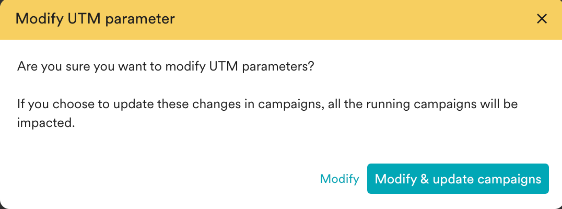Hit the teal filled confirmation button
Viewport: 562px width, 209px height.
coord(458,179)
